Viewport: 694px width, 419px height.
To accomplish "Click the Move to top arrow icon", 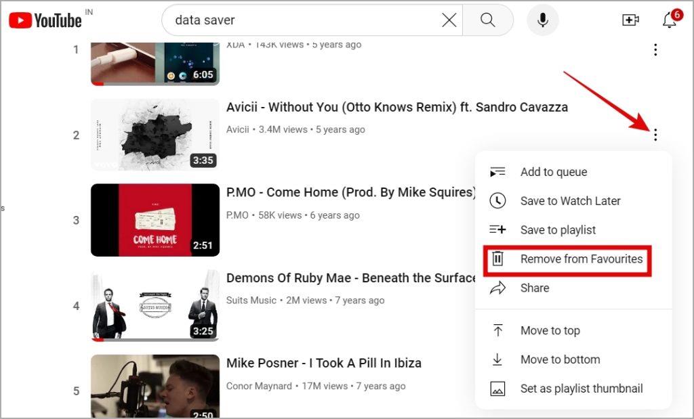I will (x=497, y=330).
